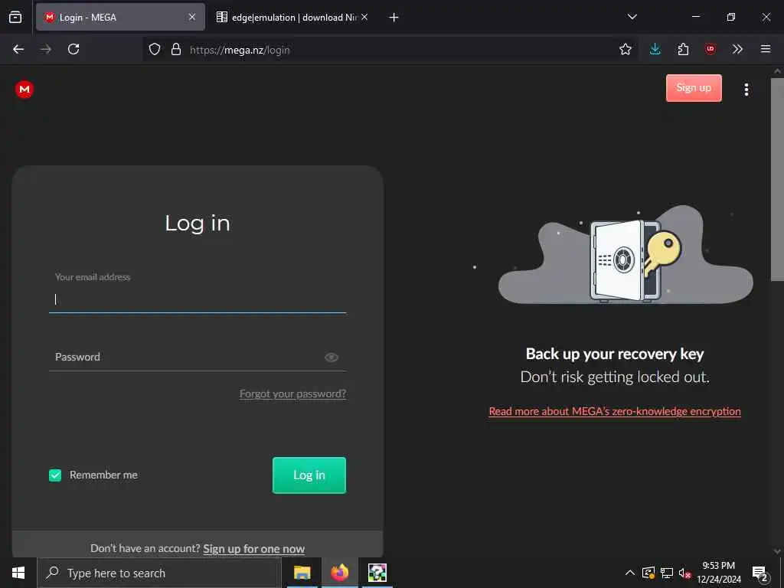The width and height of the screenshot is (784, 588).
Task: Open Forgot your password link
Action: [x=292, y=394]
